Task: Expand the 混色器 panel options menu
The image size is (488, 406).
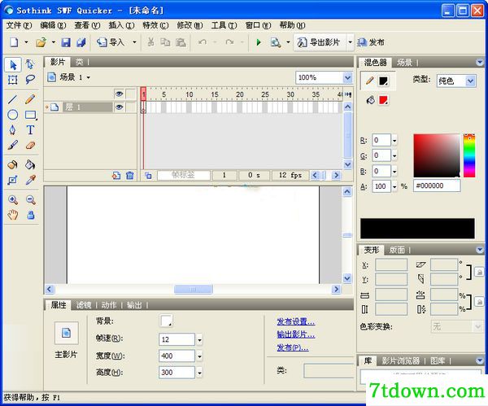Action: [480, 63]
